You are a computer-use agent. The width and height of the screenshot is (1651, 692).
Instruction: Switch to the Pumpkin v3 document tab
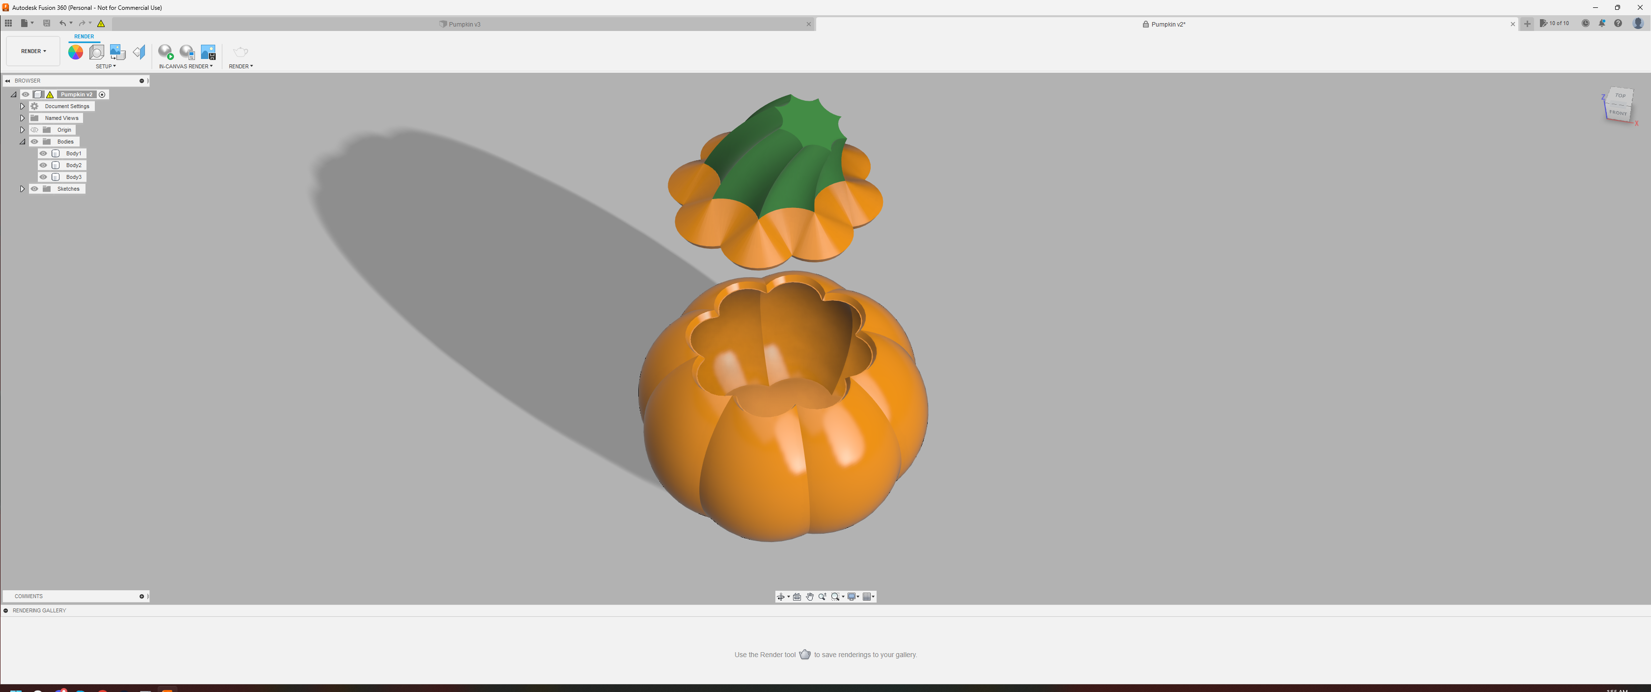point(463,25)
